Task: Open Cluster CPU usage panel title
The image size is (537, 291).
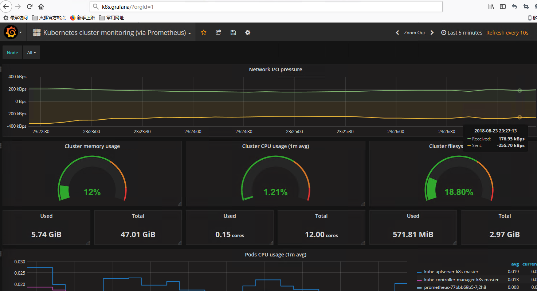Action: 275,146
